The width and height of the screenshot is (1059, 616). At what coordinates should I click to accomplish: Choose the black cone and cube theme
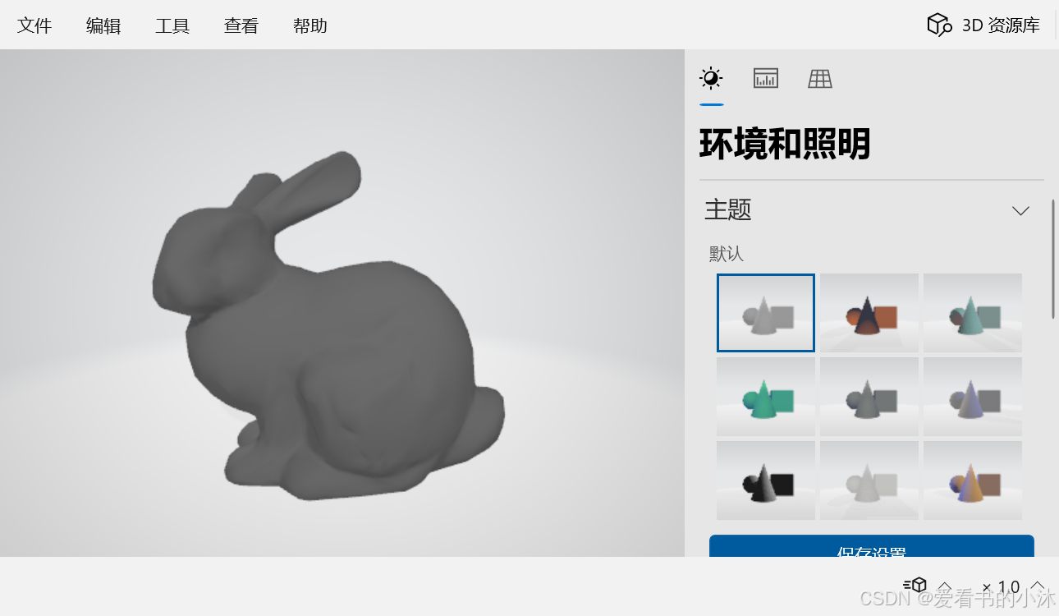click(766, 480)
